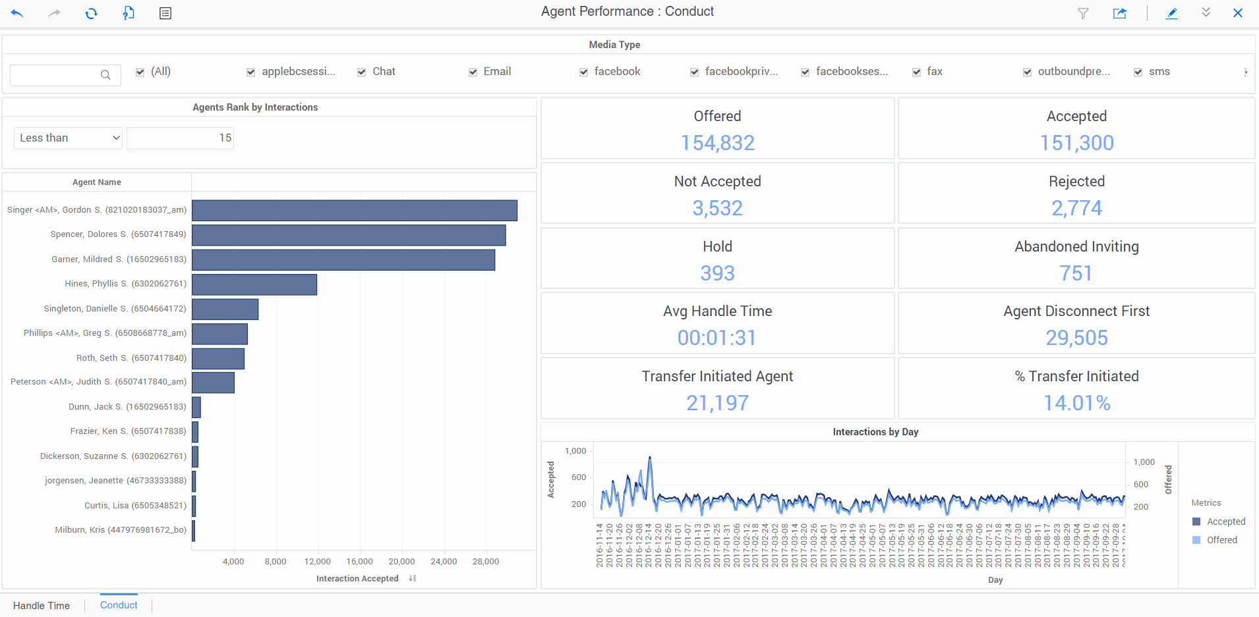Refresh the dashboard data
This screenshot has width=1259, height=617.
92,13
